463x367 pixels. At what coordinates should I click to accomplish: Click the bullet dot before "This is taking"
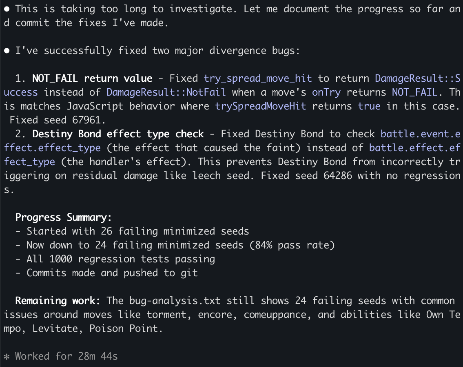(x=7, y=9)
